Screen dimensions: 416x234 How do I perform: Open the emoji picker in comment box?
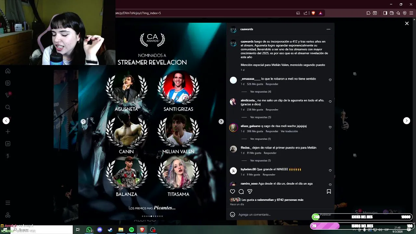tap(232, 214)
